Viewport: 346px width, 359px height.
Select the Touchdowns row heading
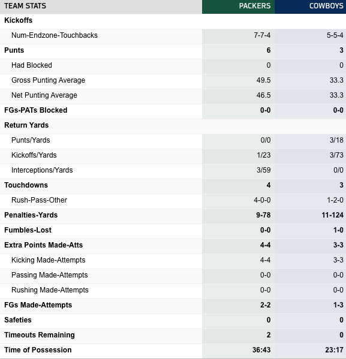[x=26, y=185]
